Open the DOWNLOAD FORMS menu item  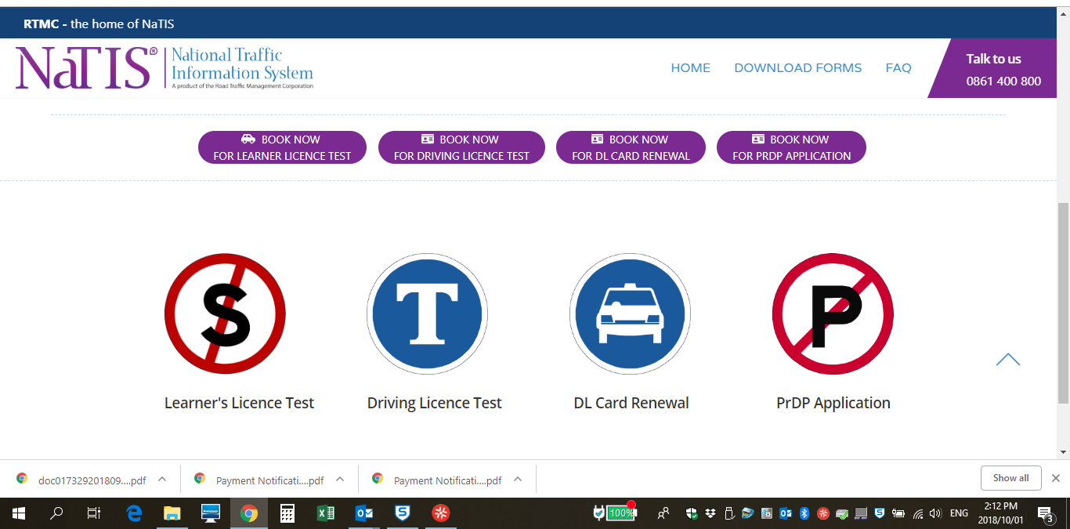click(797, 68)
